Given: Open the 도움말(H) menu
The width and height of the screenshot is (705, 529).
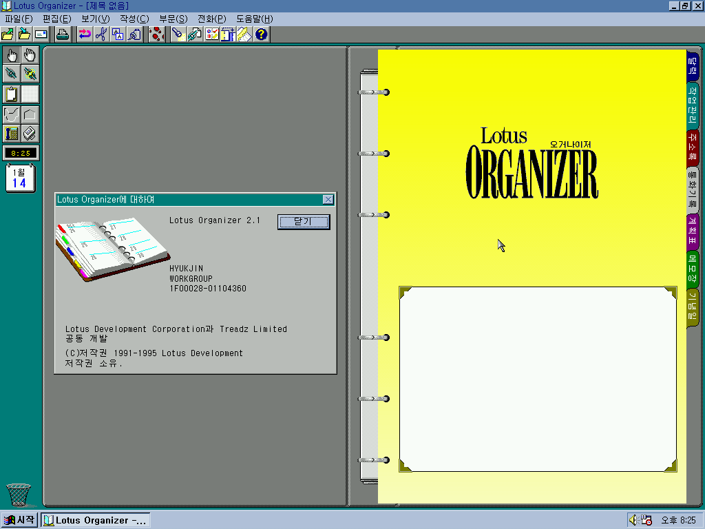Looking at the screenshot, I should click(x=255, y=19).
